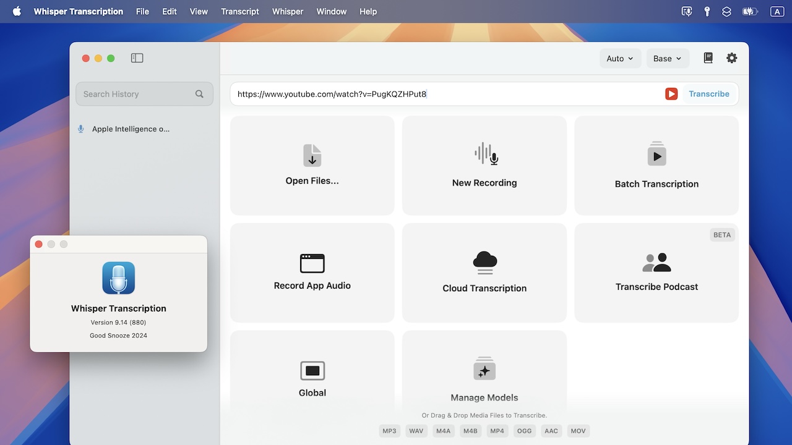The height and width of the screenshot is (445, 792).
Task: Open the View menu
Action: click(x=199, y=11)
